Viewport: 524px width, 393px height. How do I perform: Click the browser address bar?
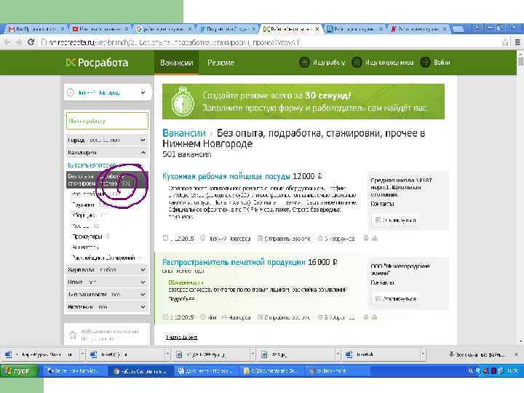[267, 42]
